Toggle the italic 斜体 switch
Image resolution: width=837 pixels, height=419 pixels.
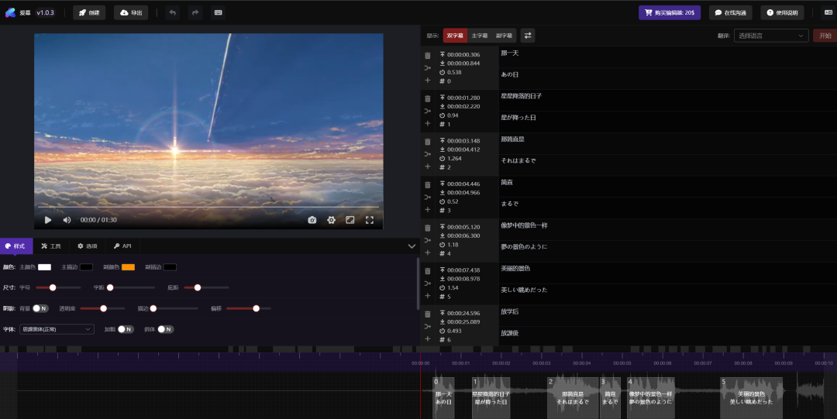[x=166, y=329]
